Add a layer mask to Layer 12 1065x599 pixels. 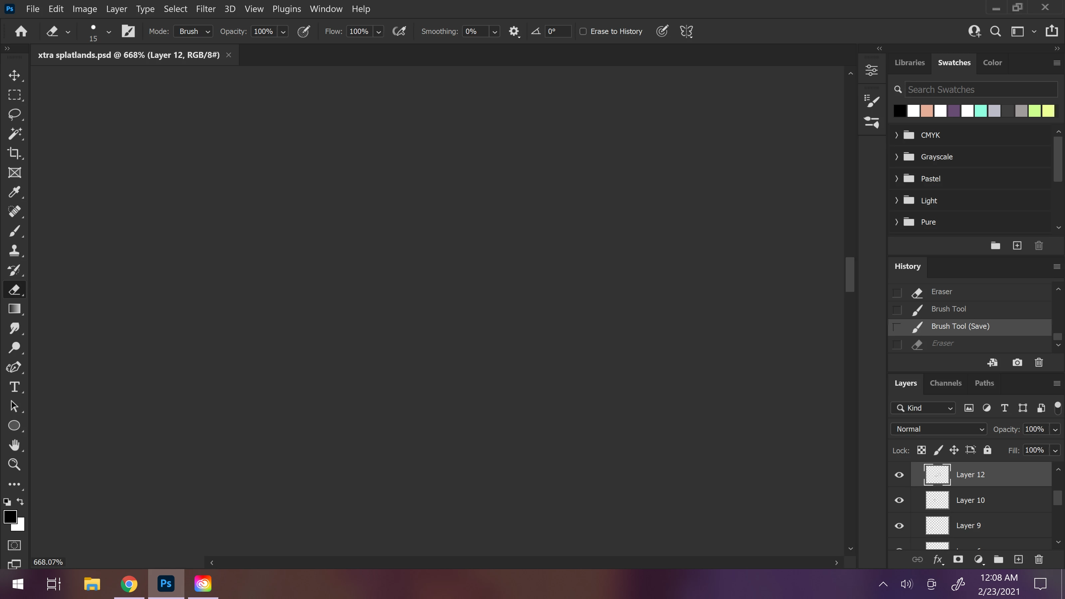tap(958, 559)
